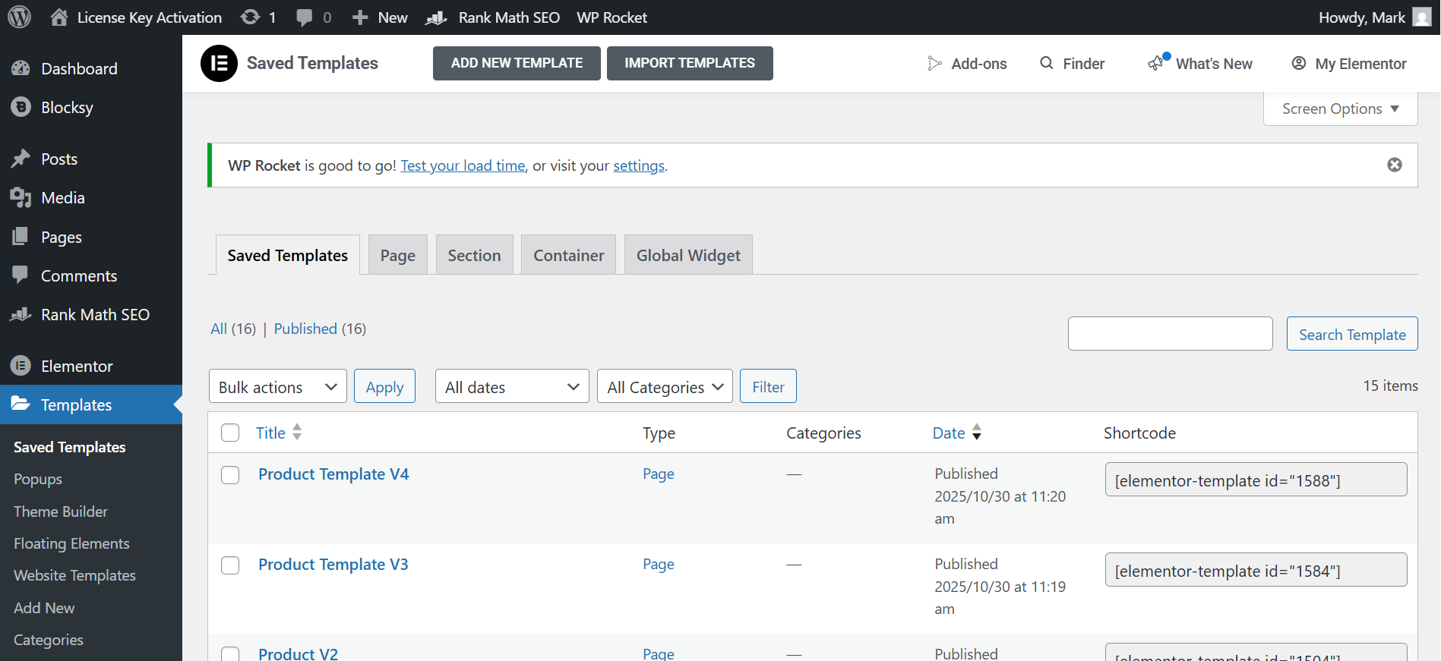
Task: Open WP Rocket in the admin bar
Action: (612, 17)
